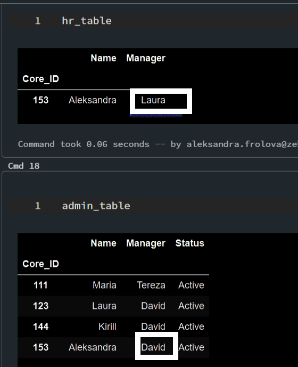Click the Active status in Maria's row
Viewport: 298px width, 367px height.
pos(191,285)
